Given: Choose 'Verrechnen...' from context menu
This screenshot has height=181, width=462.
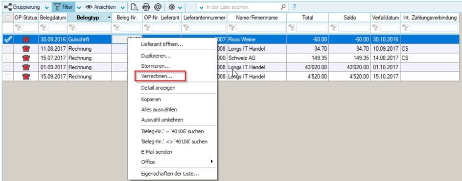Looking at the screenshot, I should coord(172,76).
